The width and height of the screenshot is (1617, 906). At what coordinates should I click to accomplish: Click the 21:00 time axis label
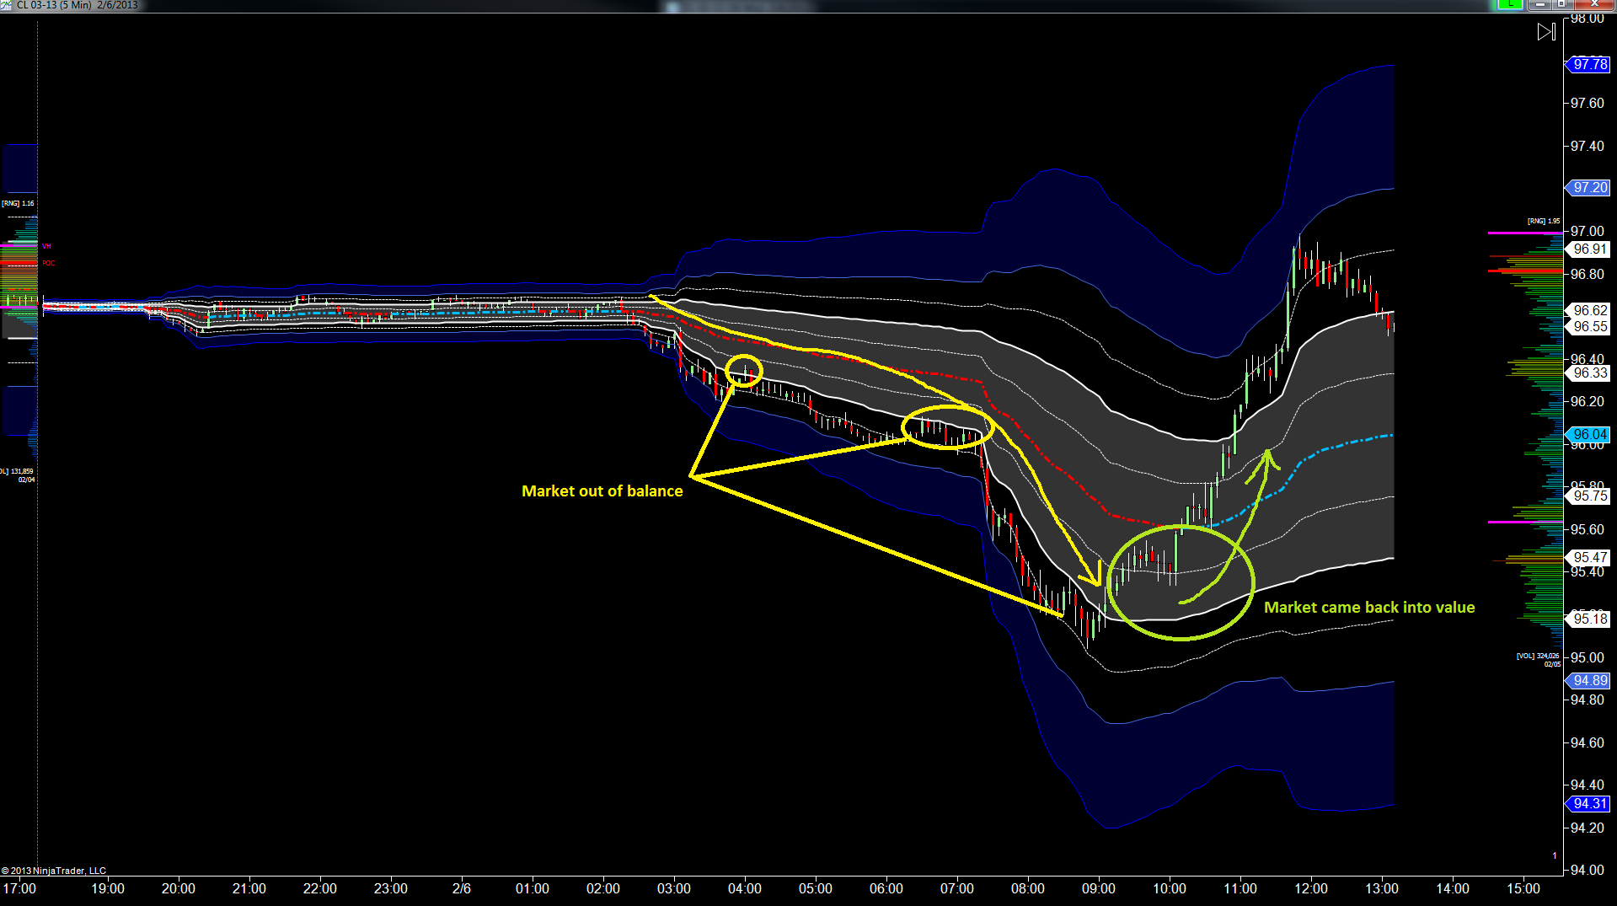pos(249,888)
